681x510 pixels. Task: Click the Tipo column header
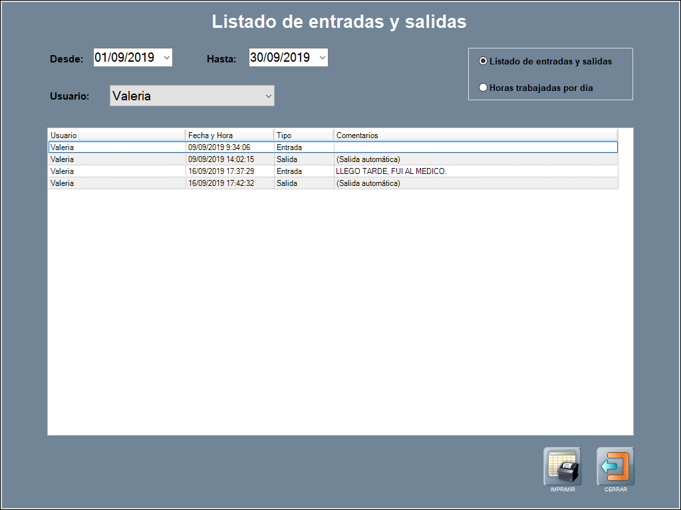pos(303,135)
